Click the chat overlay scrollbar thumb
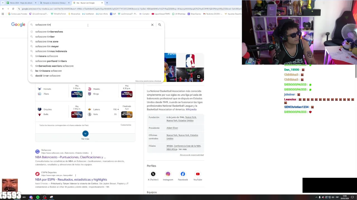Screen dimensions: 357x200 tap(356, 71)
